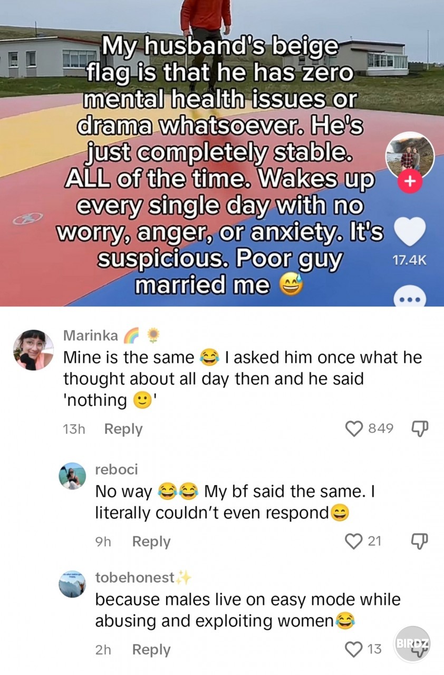Reply to reboci's comment
Viewport: 444px width, 675px height.
tap(151, 541)
